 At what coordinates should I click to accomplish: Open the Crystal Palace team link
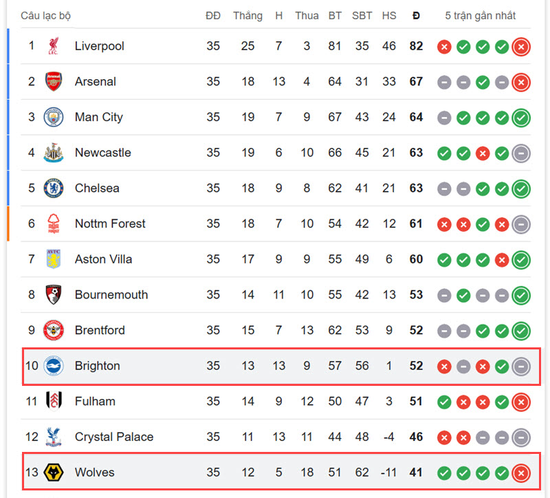tap(114, 437)
